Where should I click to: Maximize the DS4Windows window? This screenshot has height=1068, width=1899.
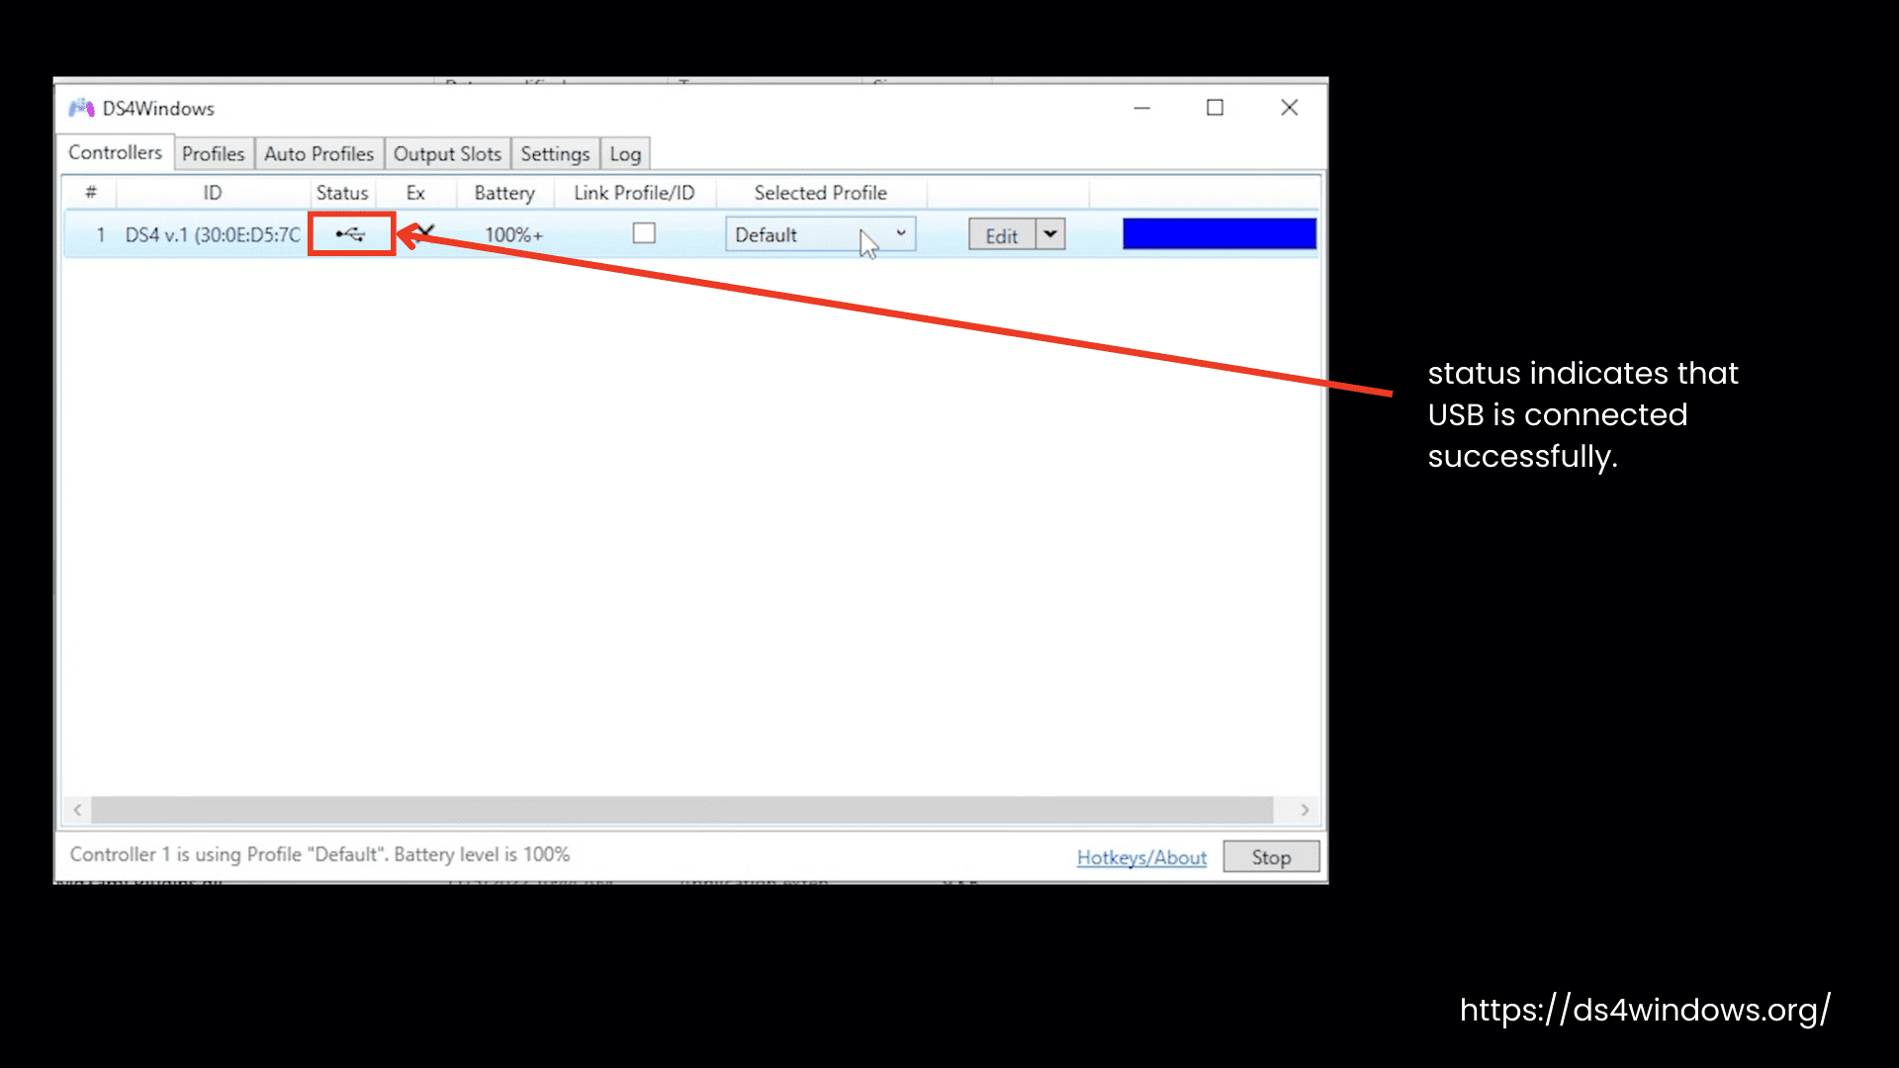coord(1215,108)
